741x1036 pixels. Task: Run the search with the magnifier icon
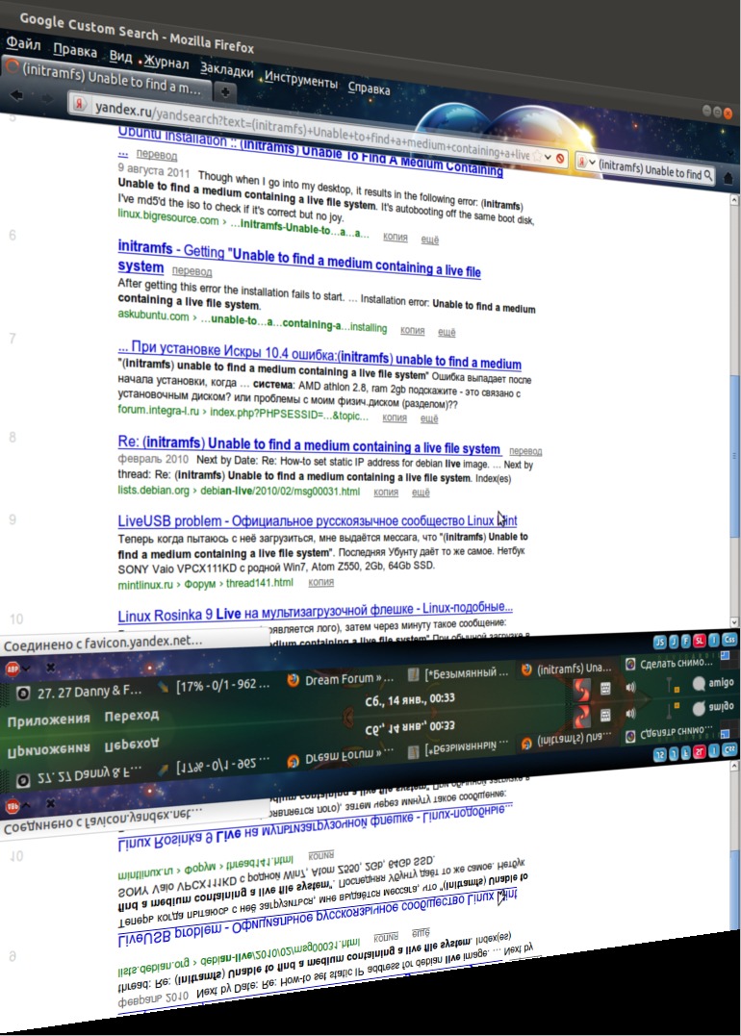708,175
